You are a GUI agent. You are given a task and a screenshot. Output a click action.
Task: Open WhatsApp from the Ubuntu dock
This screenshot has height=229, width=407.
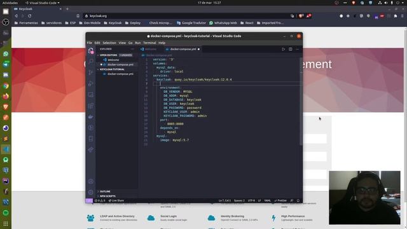(x=6, y=54)
